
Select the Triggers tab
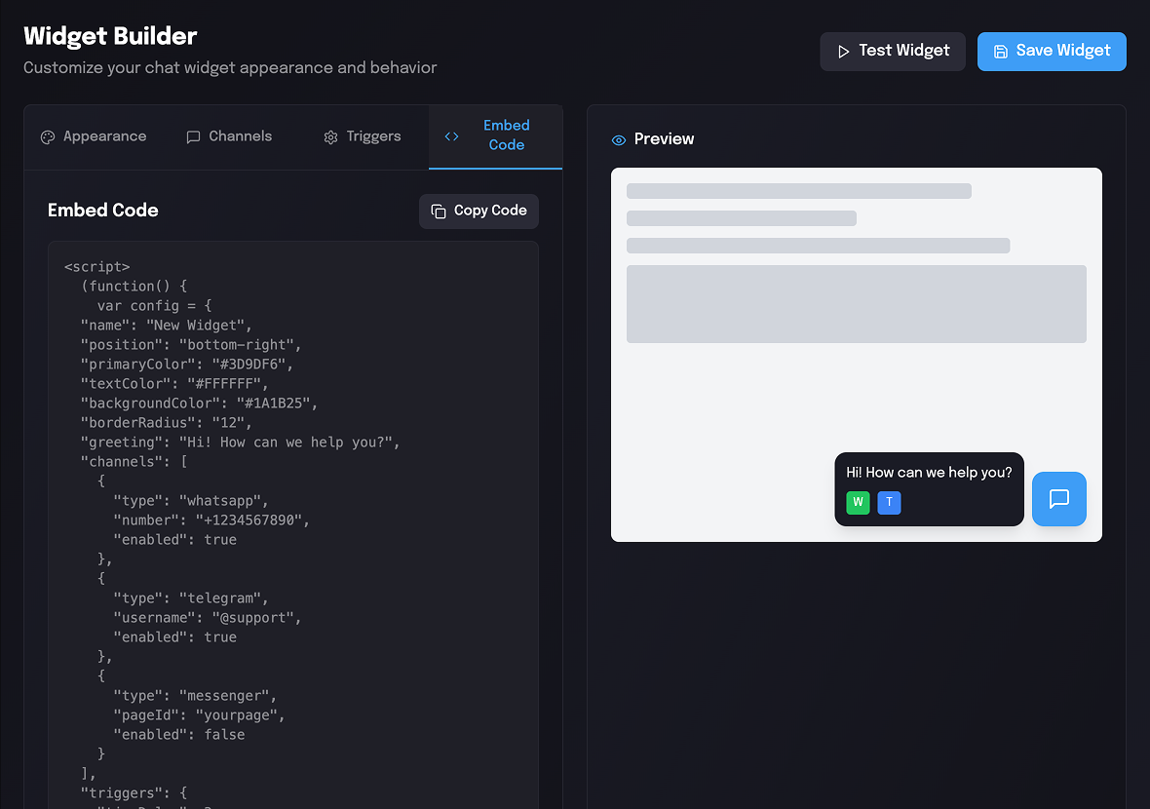click(363, 137)
